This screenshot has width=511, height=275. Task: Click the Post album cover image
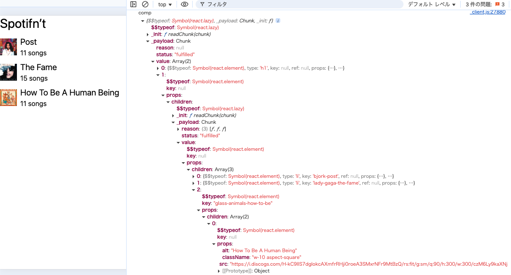8,47
